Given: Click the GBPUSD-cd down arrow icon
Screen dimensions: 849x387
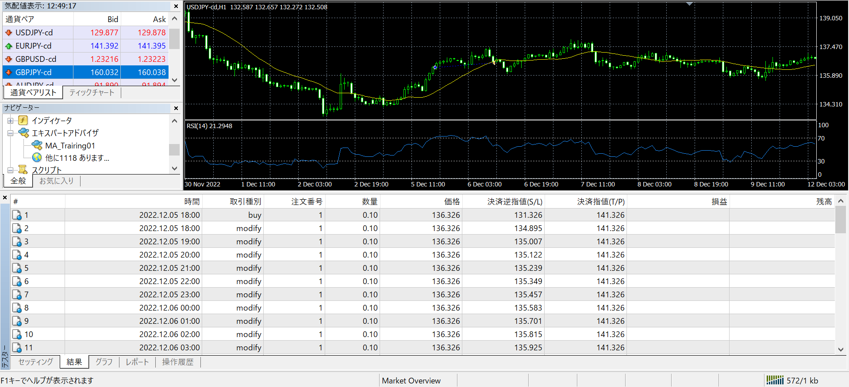Looking at the screenshot, I should [x=8, y=59].
